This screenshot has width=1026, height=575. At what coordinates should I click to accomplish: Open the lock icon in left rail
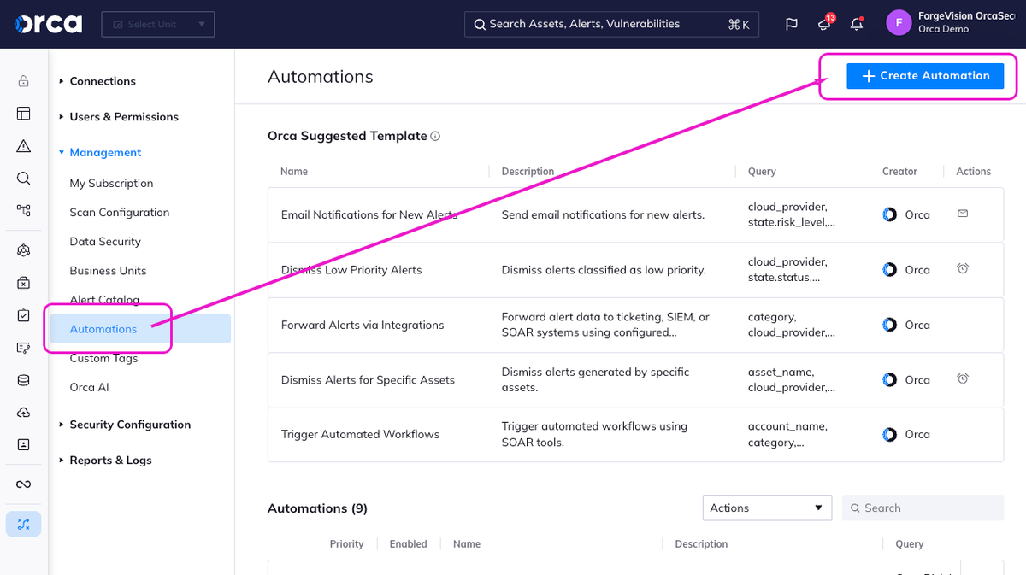(23, 81)
